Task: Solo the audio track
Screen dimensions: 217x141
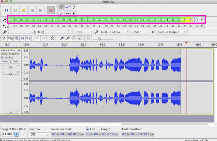Action: point(16,62)
